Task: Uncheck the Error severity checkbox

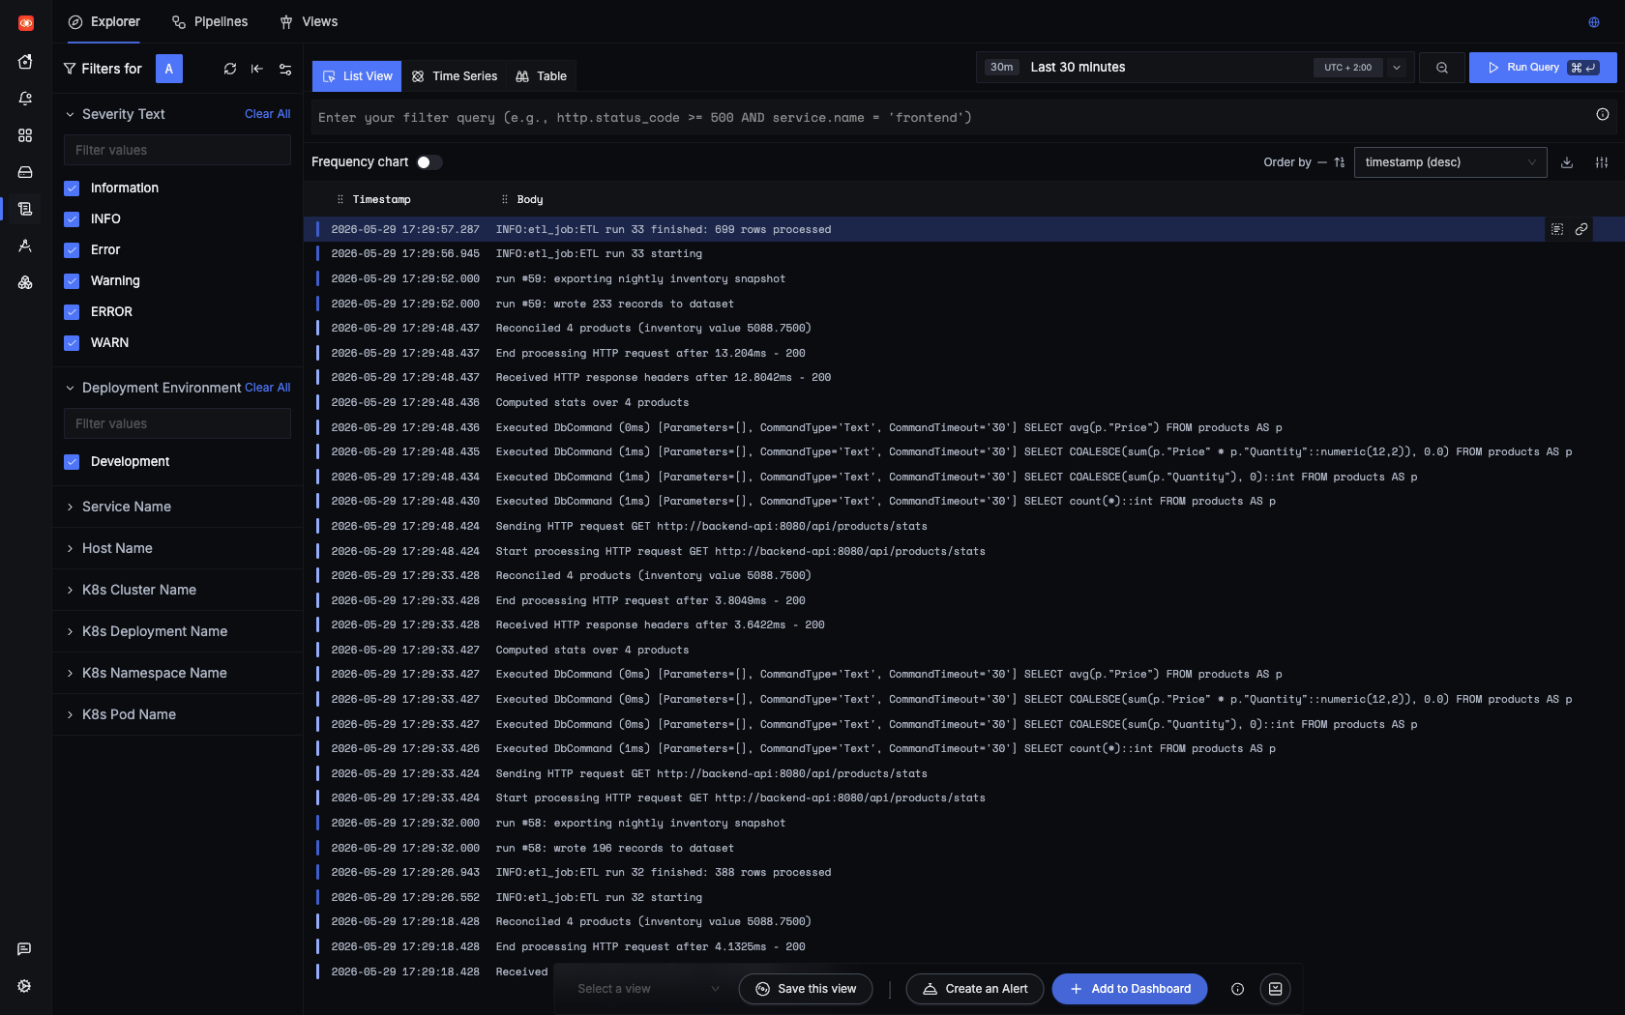Action: click(72, 250)
